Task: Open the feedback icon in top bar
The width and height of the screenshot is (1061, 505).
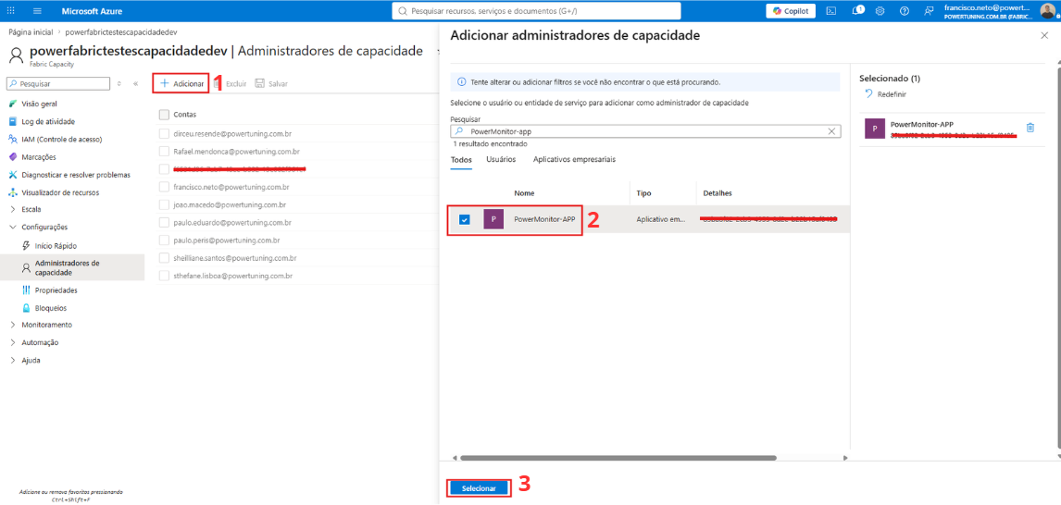Action: 929,11
